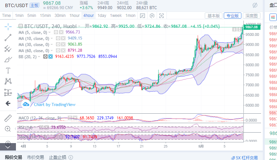Toggle the hide-values eye icon at top right

255,5
